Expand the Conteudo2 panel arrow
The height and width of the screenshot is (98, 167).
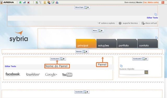coord(146,59)
